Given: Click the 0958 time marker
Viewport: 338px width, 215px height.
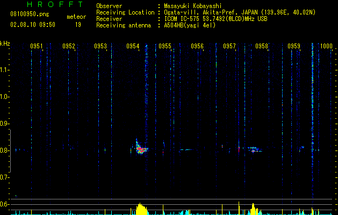Looking at the screenshot, I should [x=262, y=46].
